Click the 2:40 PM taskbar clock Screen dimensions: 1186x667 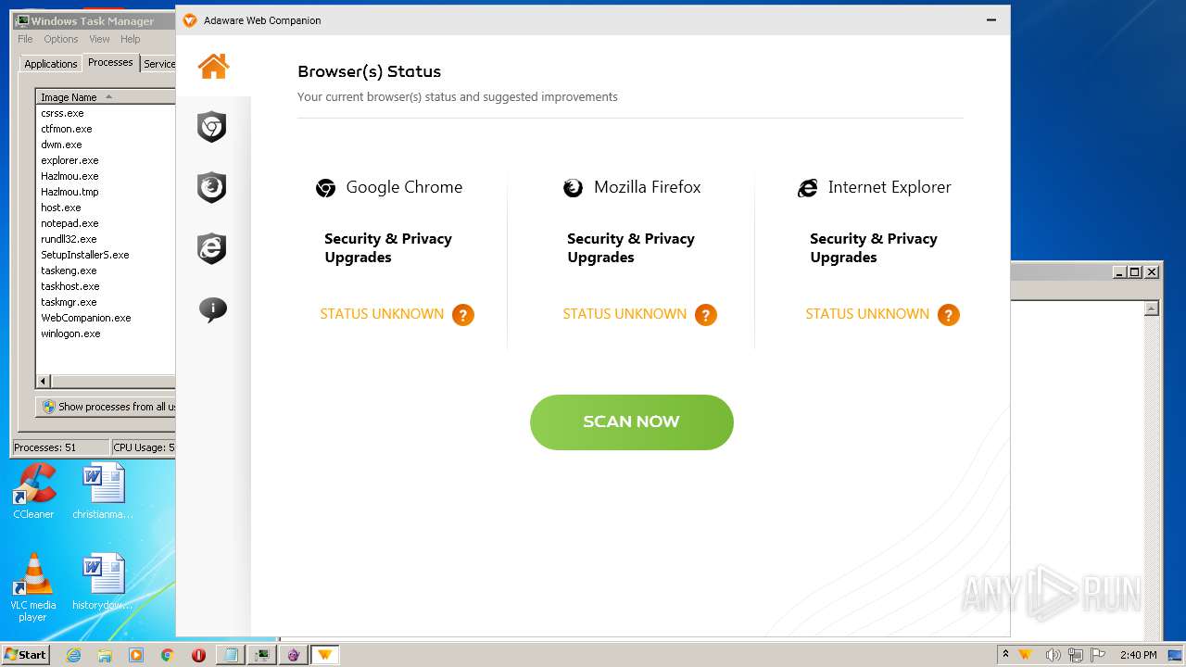[1138, 655]
